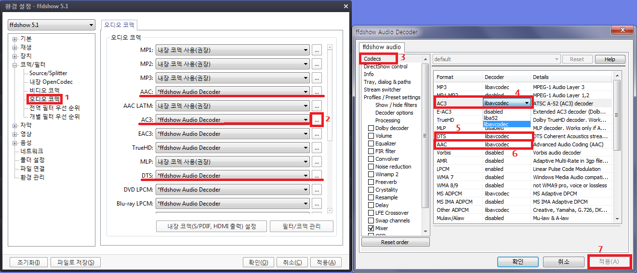Open Blu-ray LPCM codec settings ellipsis button
Viewport: 637px width, 273px height.
point(316,203)
